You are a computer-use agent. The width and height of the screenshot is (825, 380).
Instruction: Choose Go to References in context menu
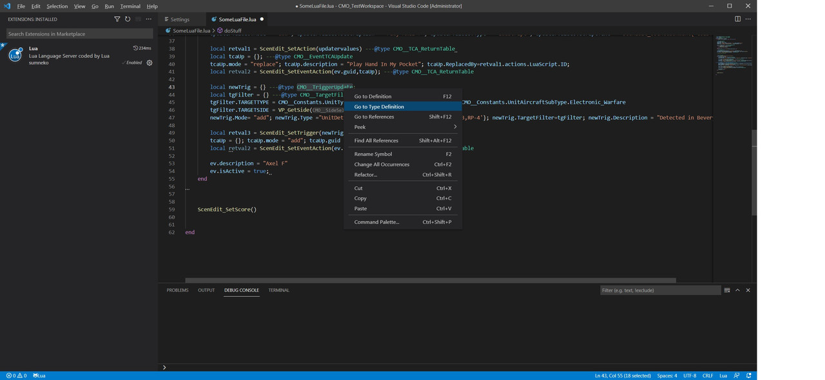pos(403,117)
